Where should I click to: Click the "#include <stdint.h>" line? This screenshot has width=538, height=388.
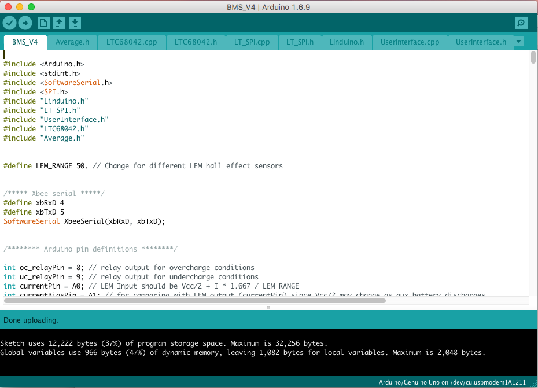[42, 73]
